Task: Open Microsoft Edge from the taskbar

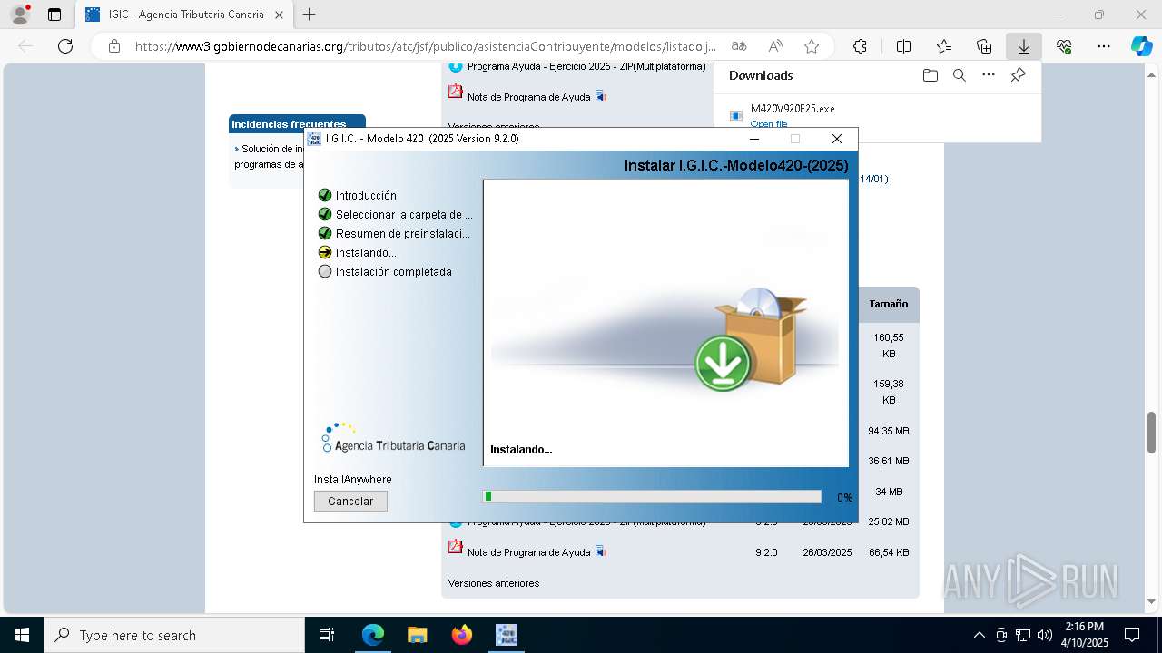Action: (x=373, y=635)
